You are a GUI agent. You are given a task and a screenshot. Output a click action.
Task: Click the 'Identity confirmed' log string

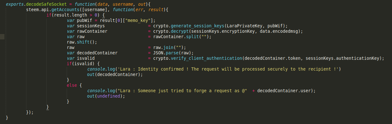click(x=226, y=69)
